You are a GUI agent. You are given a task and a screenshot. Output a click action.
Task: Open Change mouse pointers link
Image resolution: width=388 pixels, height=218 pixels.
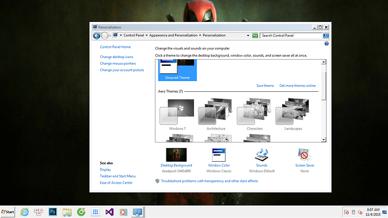(118, 64)
